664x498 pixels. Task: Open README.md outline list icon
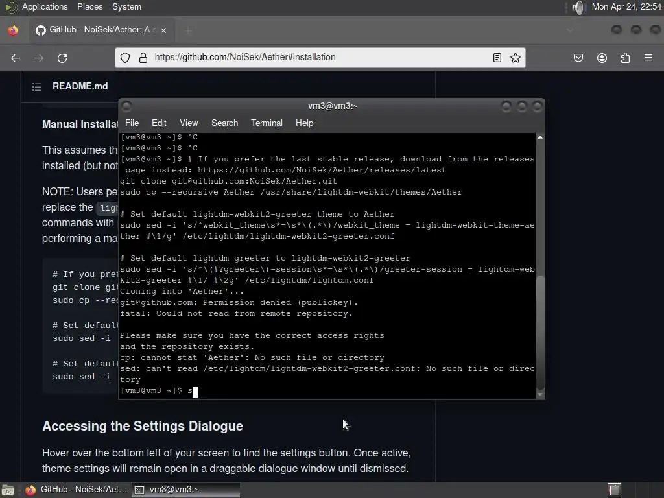(37, 87)
